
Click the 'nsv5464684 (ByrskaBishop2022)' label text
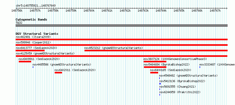click(x=167, y=64)
